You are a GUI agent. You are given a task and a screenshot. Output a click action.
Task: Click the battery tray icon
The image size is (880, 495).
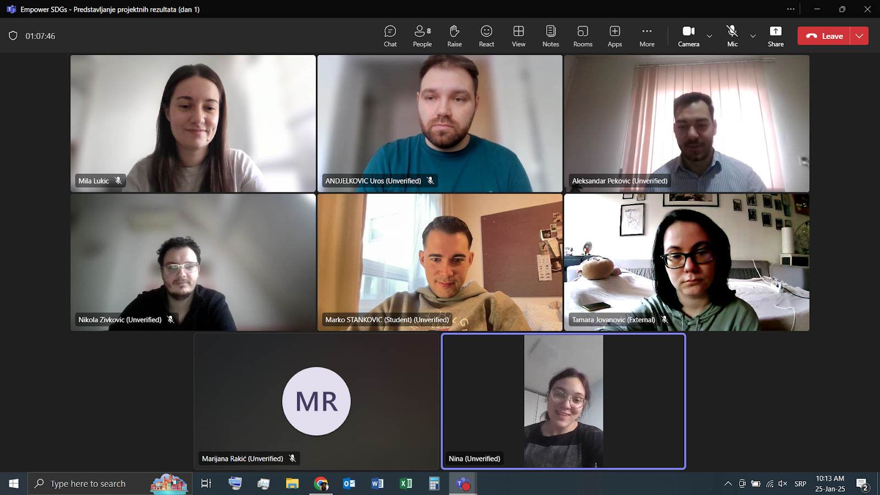point(756,483)
